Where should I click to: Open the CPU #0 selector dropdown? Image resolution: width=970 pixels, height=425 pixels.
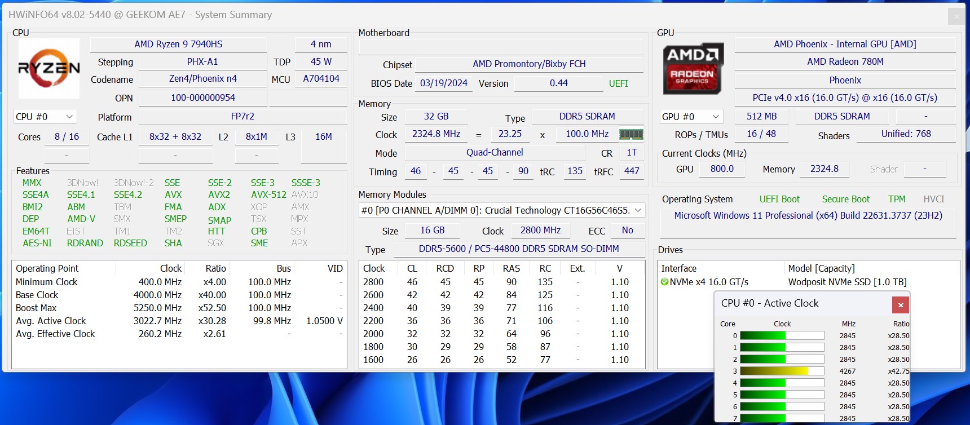click(45, 117)
